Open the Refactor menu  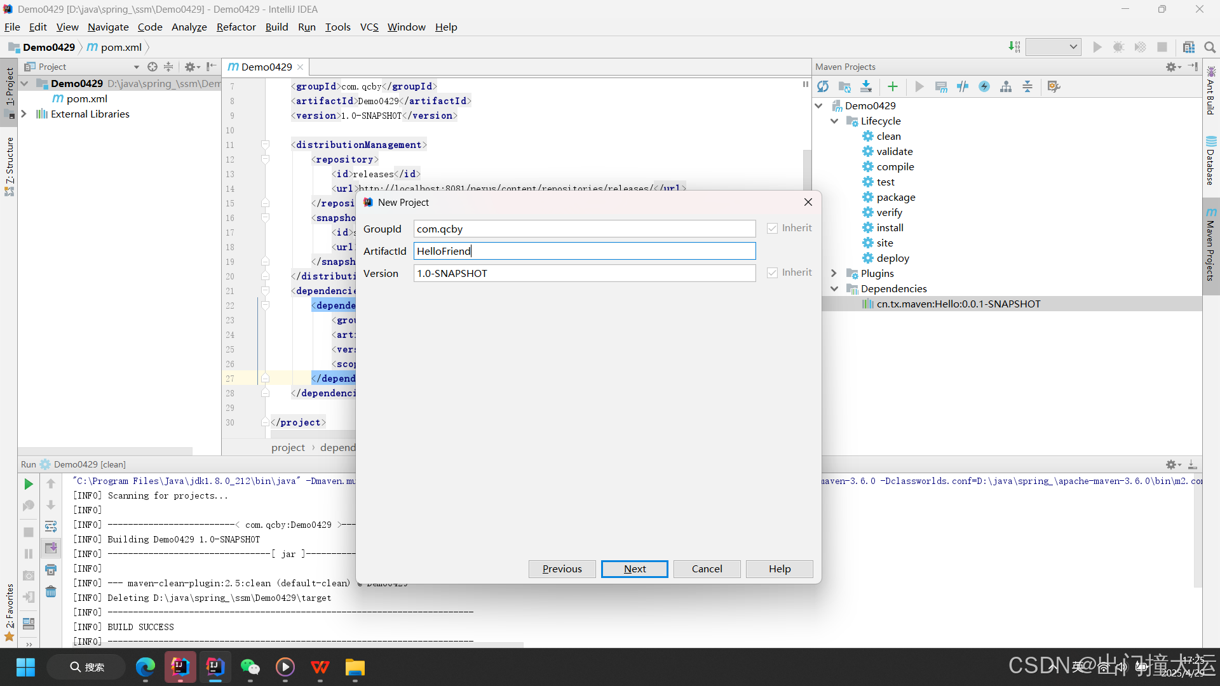236,27
